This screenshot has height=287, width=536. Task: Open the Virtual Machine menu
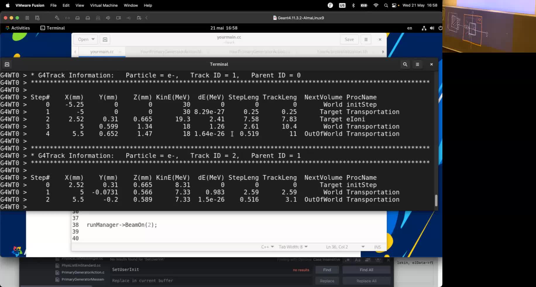104,5
